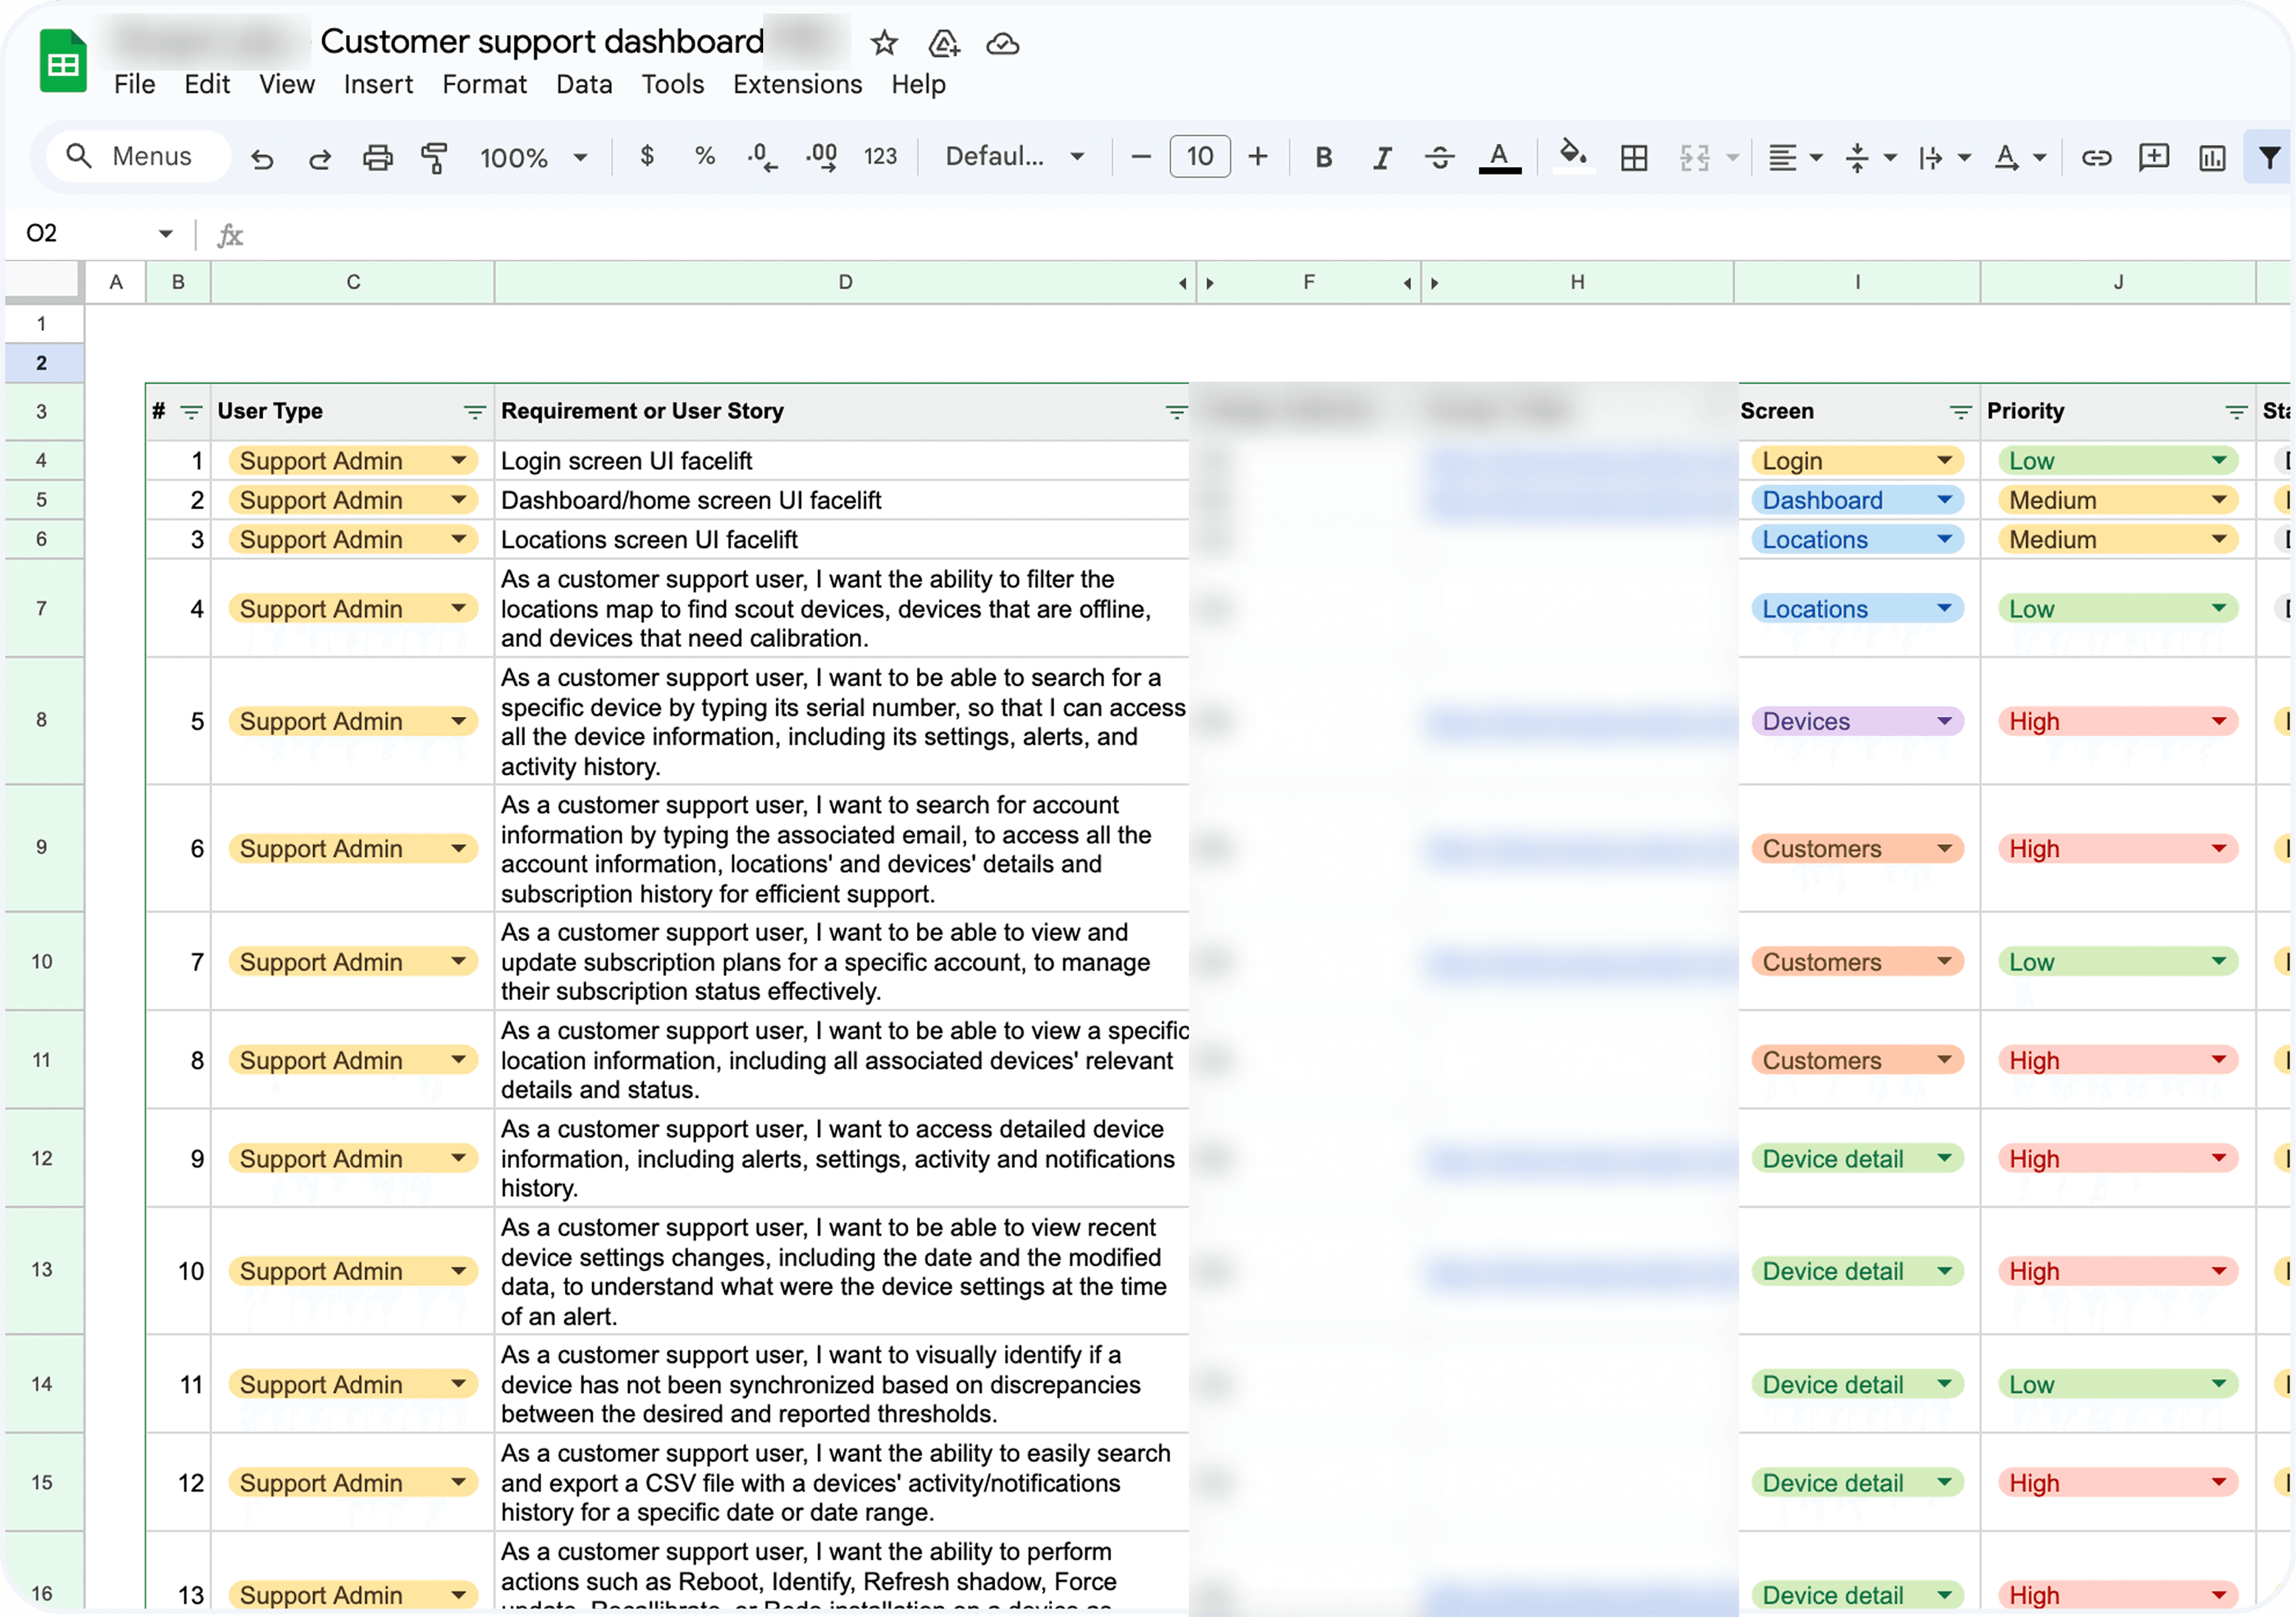2296x1617 pixels.
Task: Click the Undo arrow icon
Action: (262, 158)
